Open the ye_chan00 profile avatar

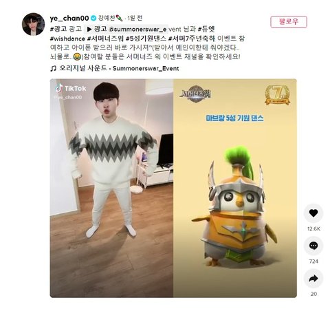(33, 24)
